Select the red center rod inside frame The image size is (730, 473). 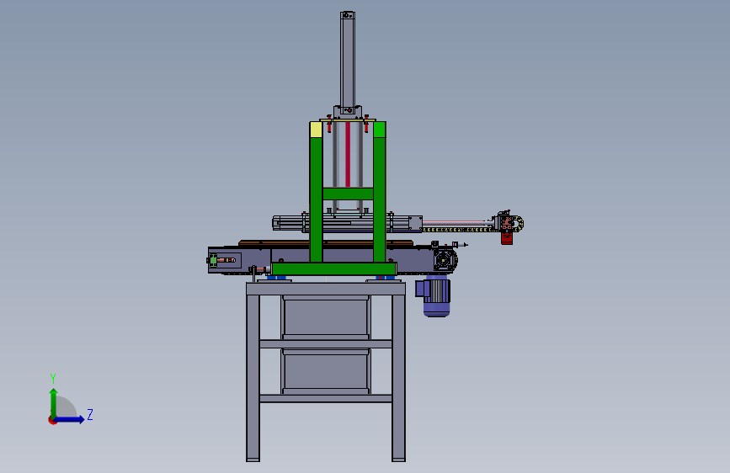click(348, 154)
